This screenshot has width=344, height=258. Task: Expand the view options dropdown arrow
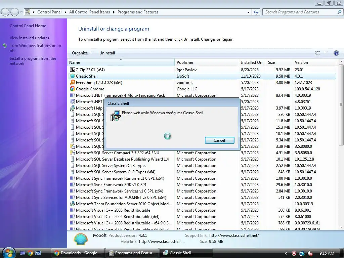point(325,53)
